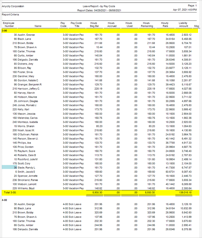
Task: Click the Msg column header
Action: (196, 26)
